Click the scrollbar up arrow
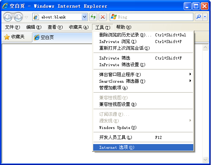 pos(205,47)
